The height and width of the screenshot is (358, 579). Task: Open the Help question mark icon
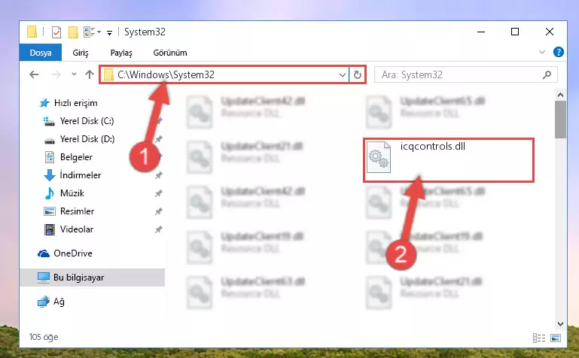tap(559, 52)
